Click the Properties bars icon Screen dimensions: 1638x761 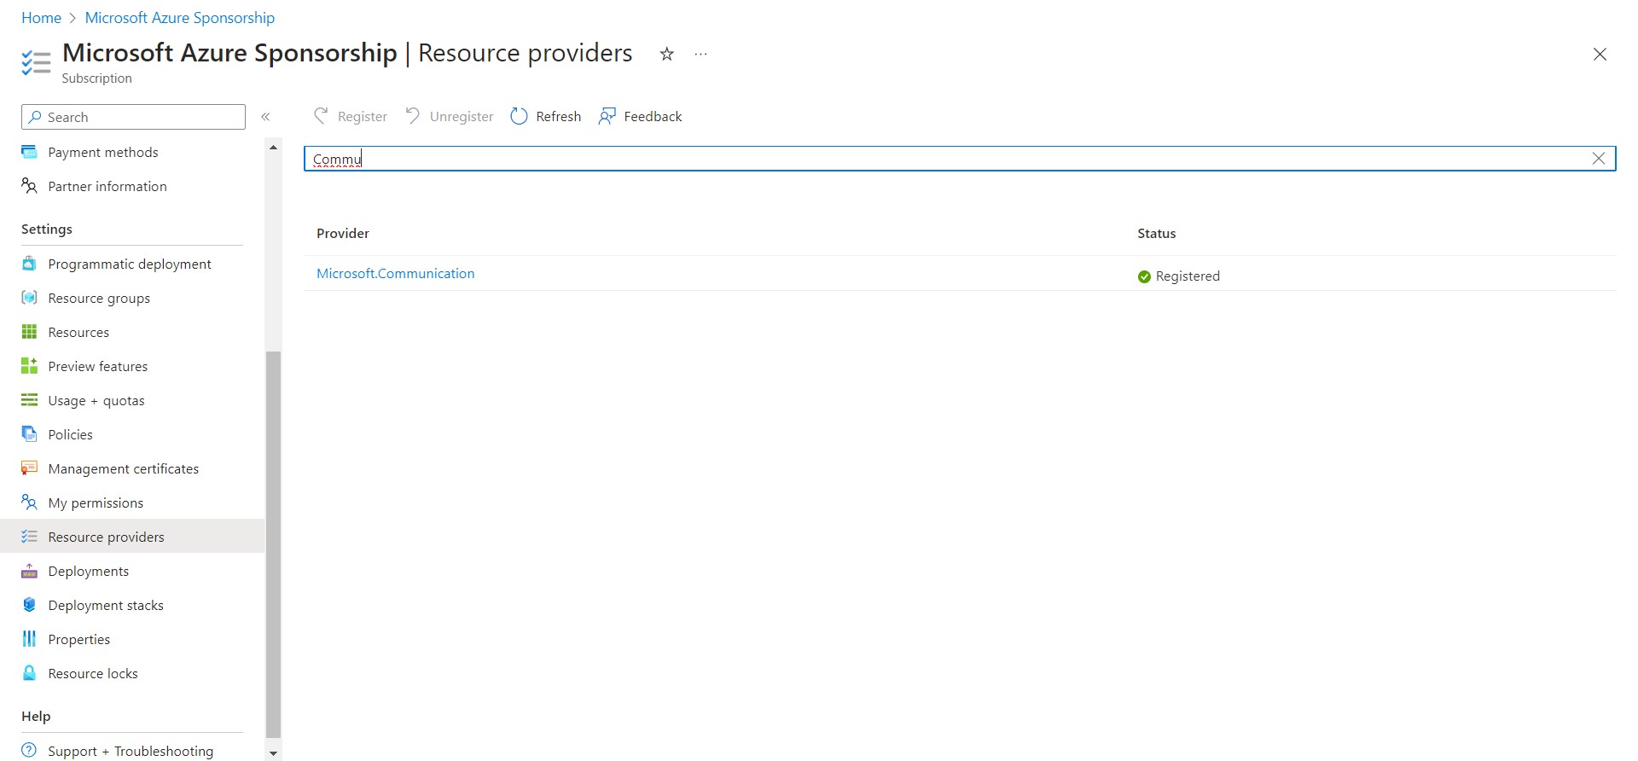tap(29, 639)
